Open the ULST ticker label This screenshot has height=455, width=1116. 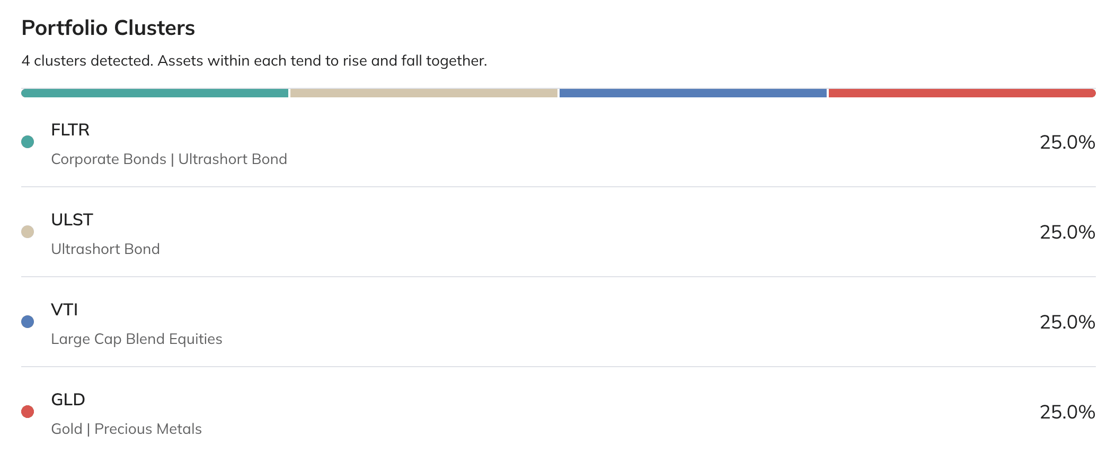click(x=72, y=220)
